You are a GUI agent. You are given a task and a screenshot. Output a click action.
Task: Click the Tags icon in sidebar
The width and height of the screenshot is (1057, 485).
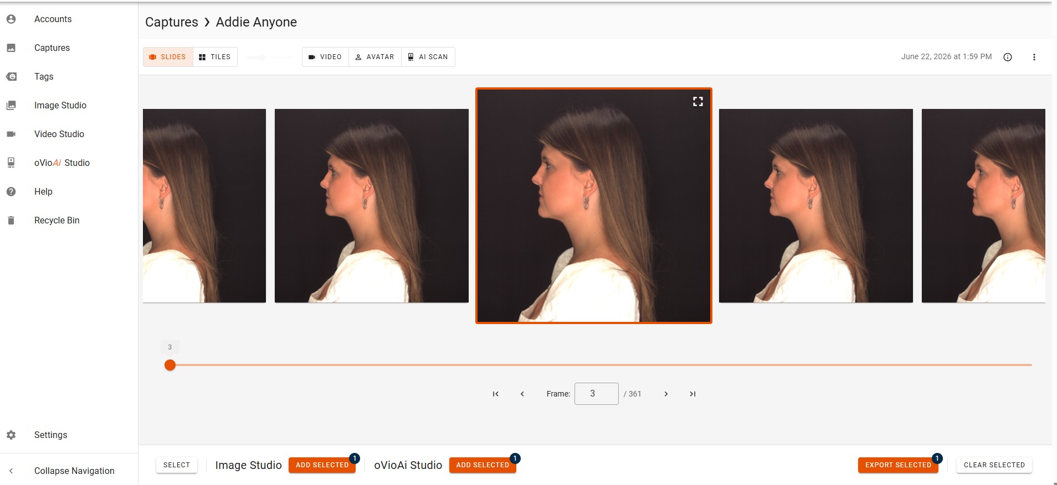[11, 76]
